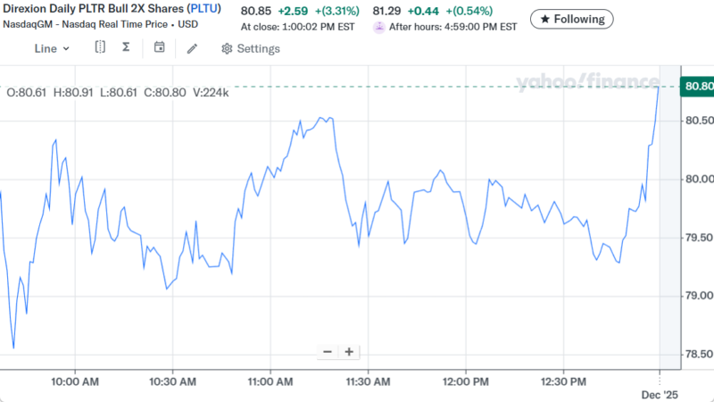Click the 10:00 AM time axis label
Image resolution: width=714 pixels, height=402 pixels.
(75, 381)
